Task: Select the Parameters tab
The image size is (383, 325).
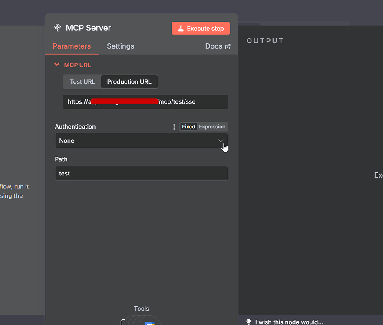Action: [72, 46]
